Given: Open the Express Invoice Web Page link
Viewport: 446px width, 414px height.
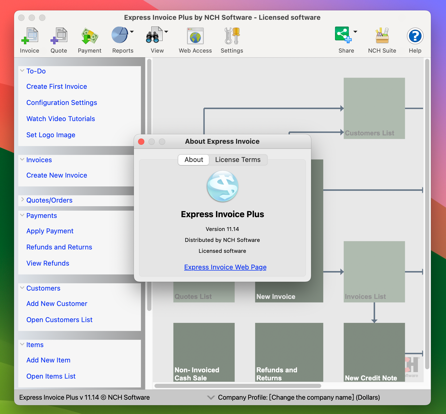Looking at the screenshot, I should coord(225,267).
